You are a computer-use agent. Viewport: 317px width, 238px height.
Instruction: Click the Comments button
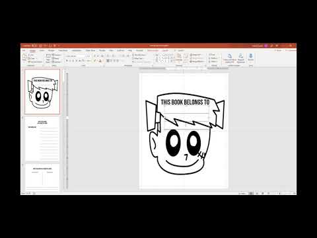[x=291, y=50]
